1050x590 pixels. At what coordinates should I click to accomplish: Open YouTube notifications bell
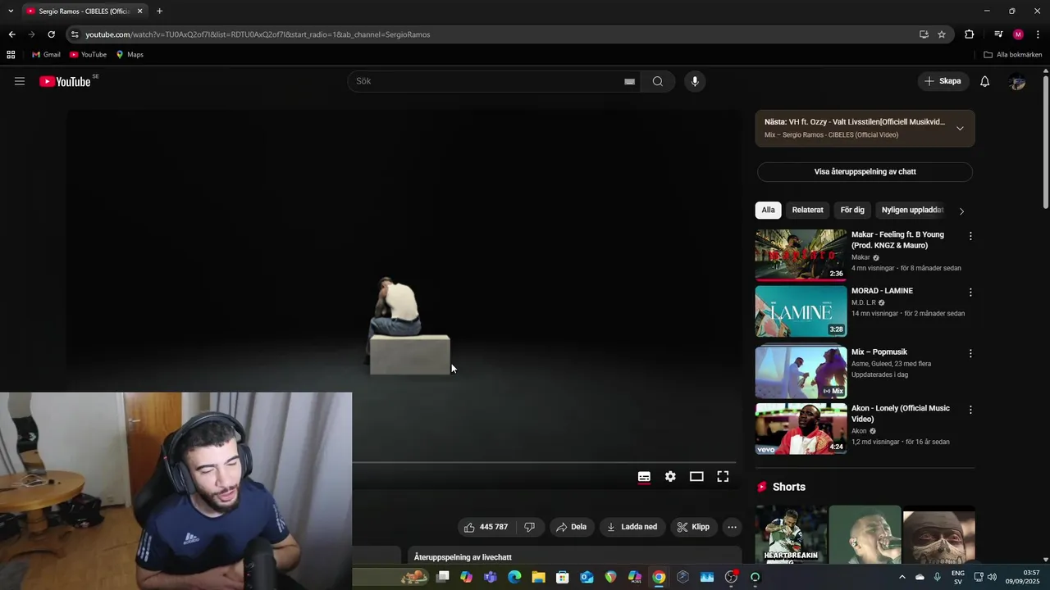[985, 81]
